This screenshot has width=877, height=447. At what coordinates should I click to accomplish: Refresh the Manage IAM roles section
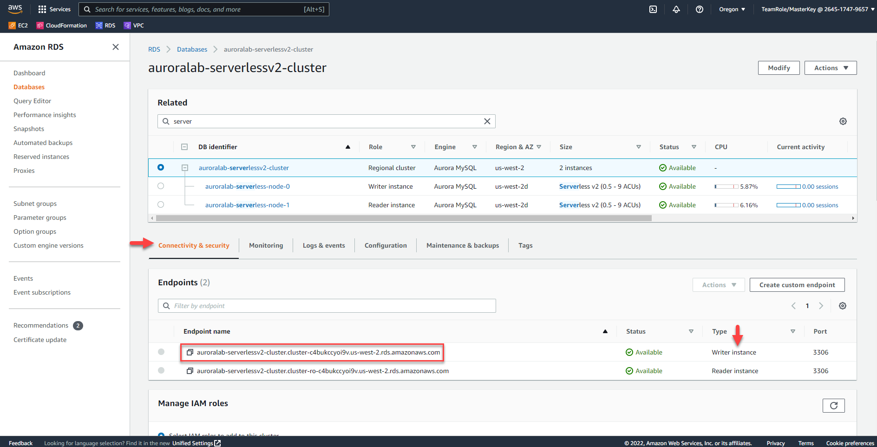tap(833, 406)
